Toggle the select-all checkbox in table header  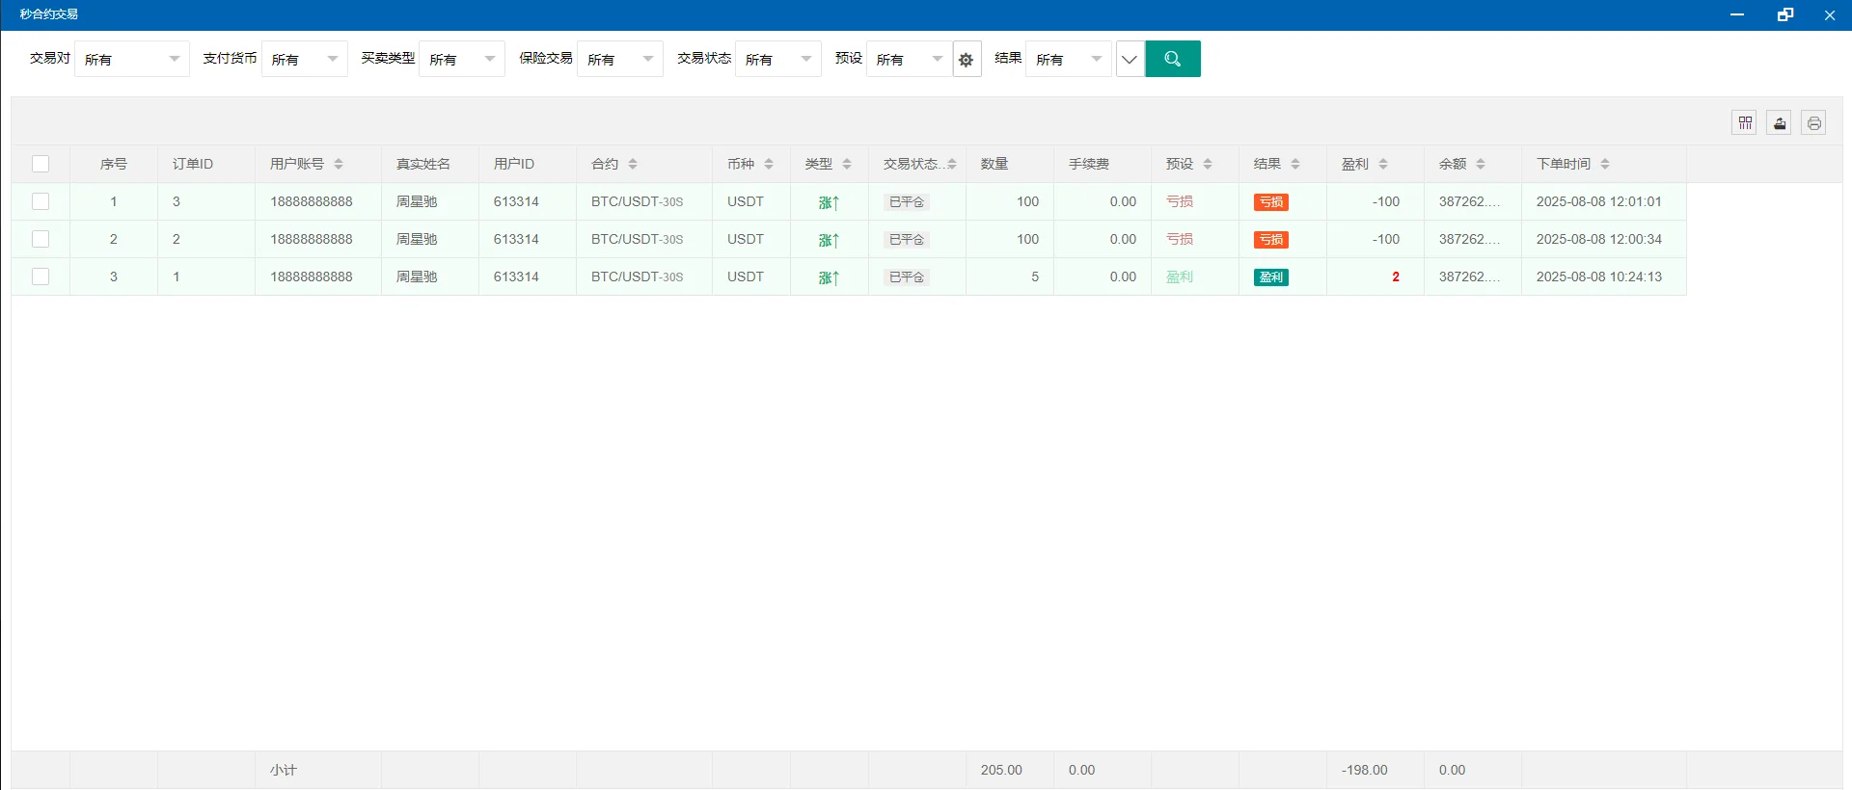[x=41, y=164]
